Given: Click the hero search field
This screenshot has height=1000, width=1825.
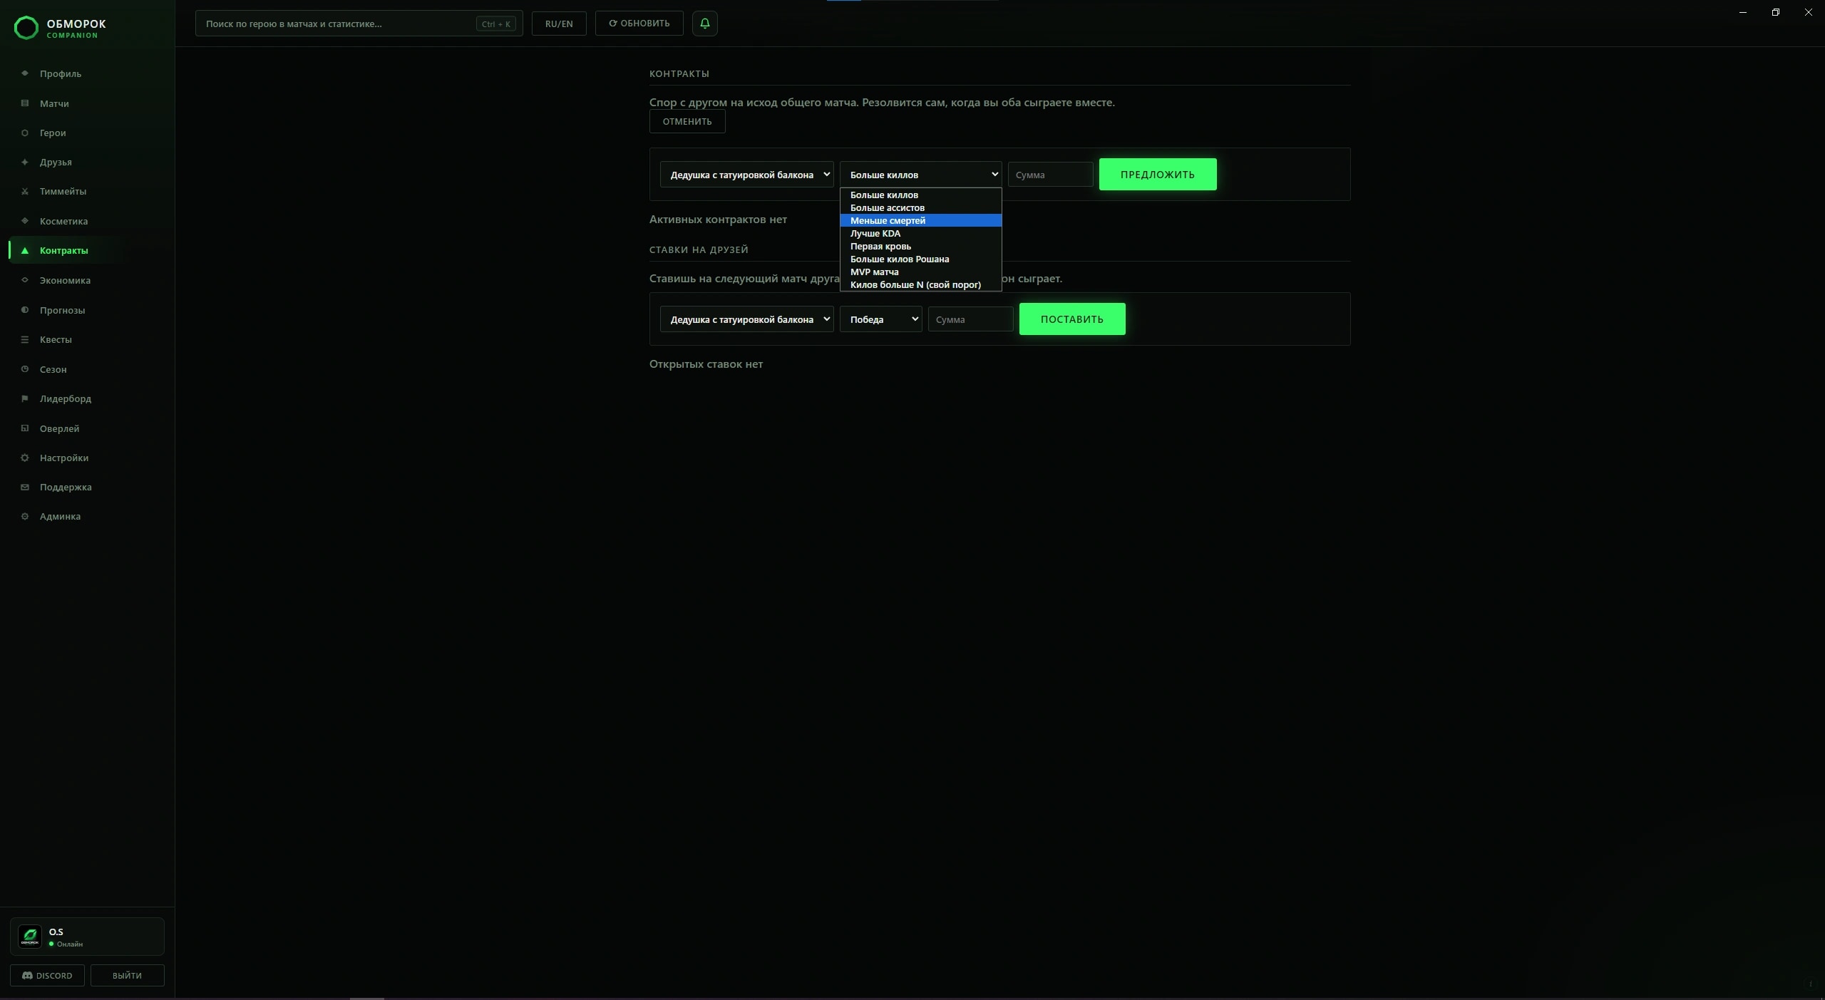Looking at the screenshot, I should click(359, 24).
